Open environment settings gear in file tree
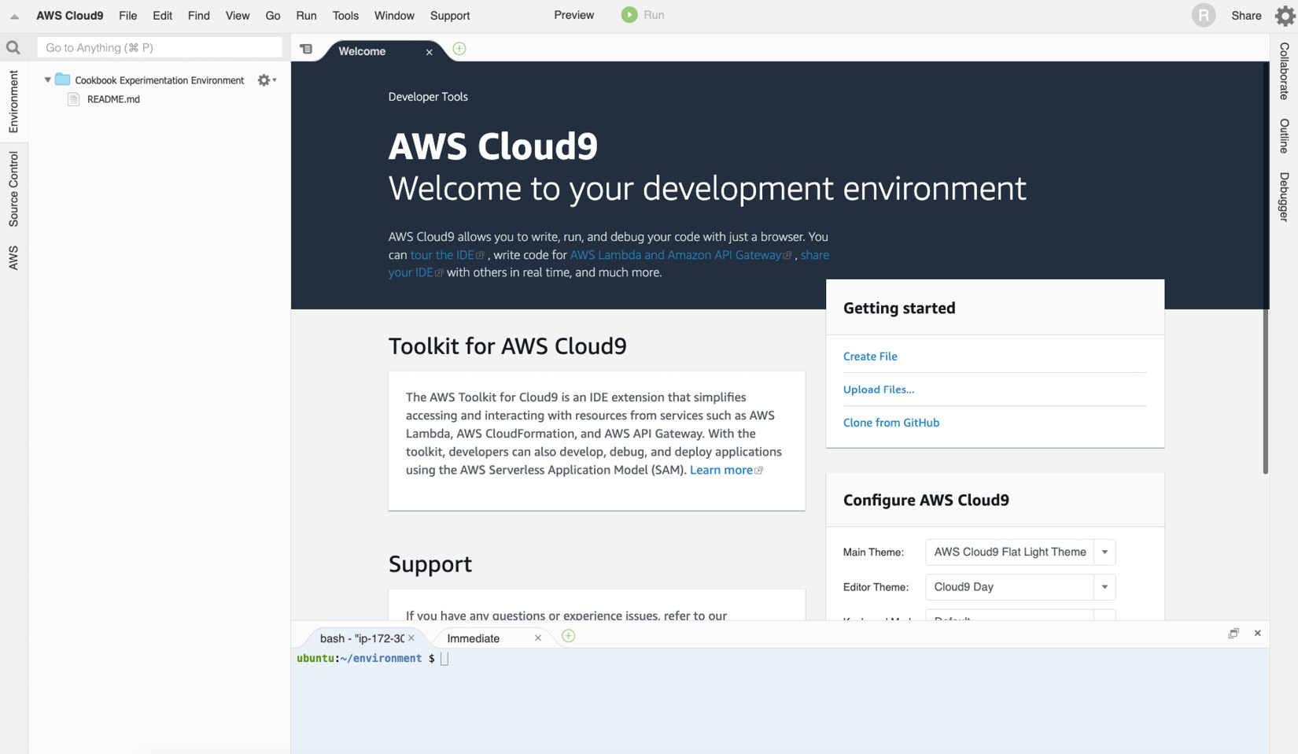This screenshot has width=1298, height=754. point(267,80)
